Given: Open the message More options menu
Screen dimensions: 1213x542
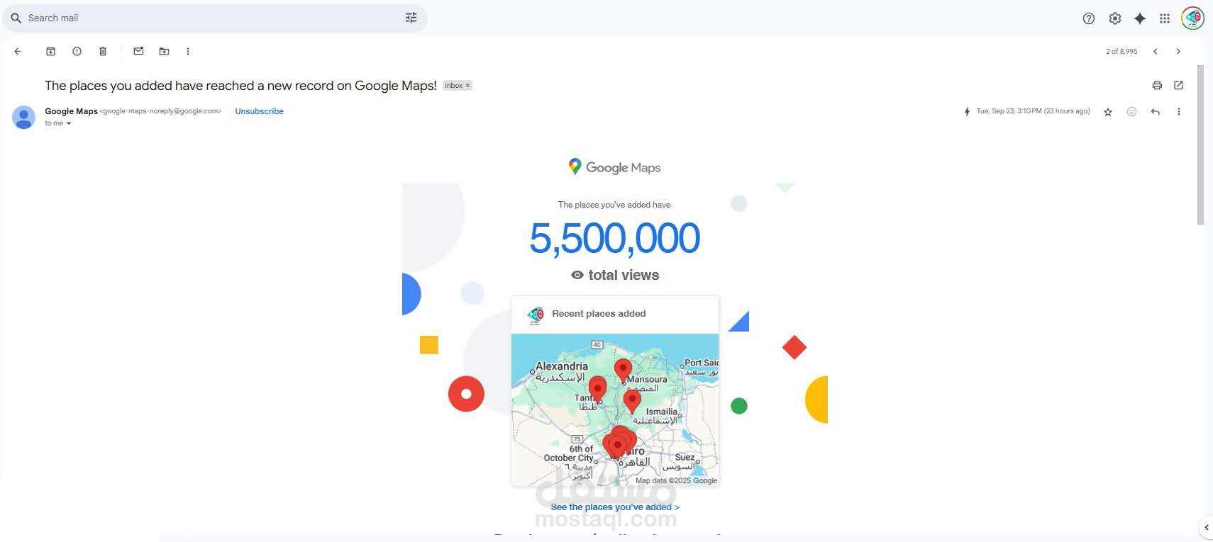Looking at the screenshot, I should (1179, 112).
